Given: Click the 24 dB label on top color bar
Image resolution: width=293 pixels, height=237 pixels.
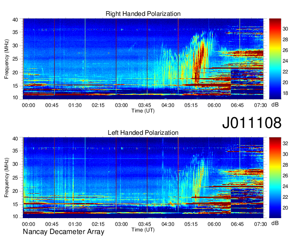Looking at the screenshot, I should click(x=285, y=61).
